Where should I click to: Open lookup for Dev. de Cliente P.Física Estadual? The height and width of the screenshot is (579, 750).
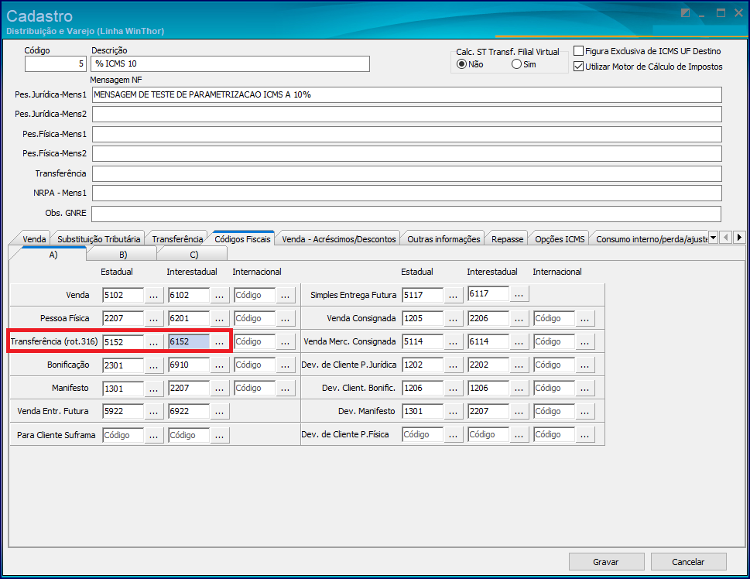tap(453, 434)
